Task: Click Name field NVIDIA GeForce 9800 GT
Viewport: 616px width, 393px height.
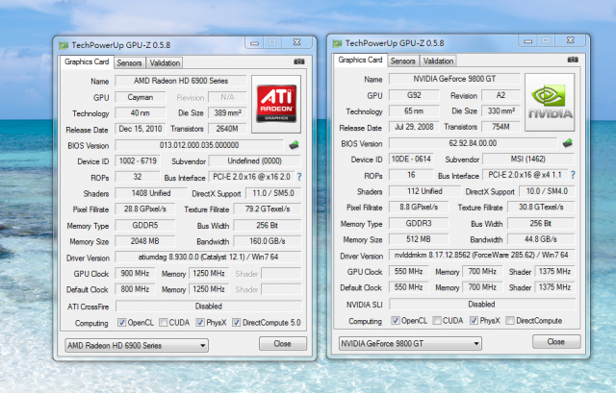Action: (454, 79)
